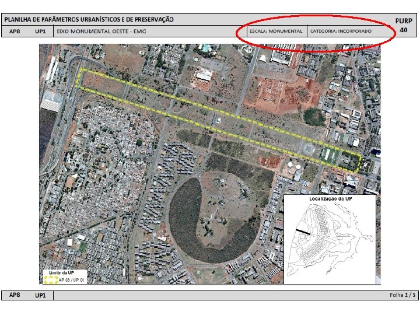The height and width of the screenshot is (315, 420).
Task: Click the 'PURP' label at top right
Action: pos(404,21)
